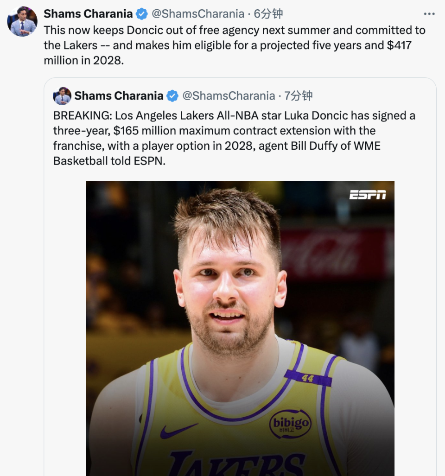445x476 pixels.
Task: Click the bibigo sponsor patch on jersey
Action: (291, 424)
